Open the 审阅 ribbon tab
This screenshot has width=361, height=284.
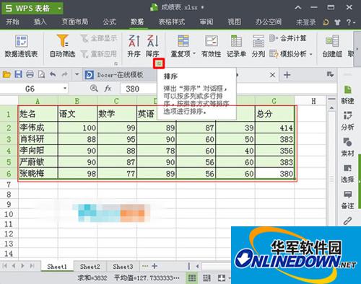206,22
